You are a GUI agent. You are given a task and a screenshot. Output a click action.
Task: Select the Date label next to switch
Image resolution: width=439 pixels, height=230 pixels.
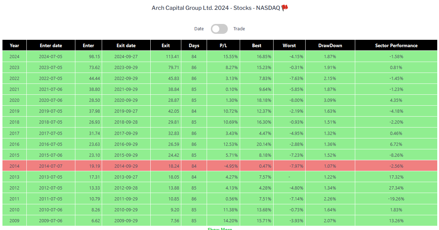199,29
